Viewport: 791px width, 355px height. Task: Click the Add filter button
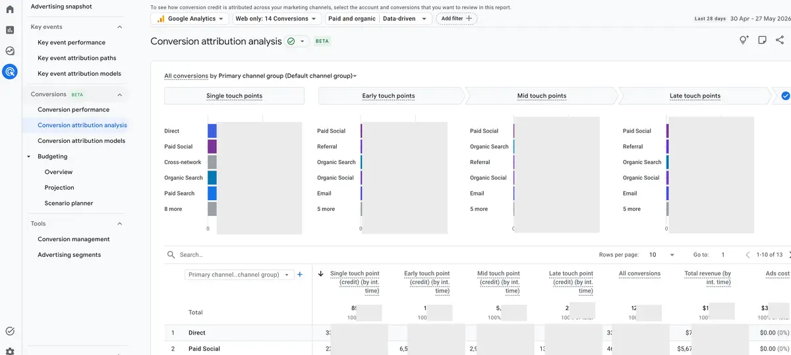point(456,18)
